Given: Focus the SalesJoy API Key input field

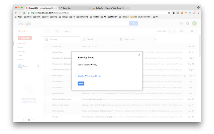Looking at the screenshot, I should [x=107, y=70].
